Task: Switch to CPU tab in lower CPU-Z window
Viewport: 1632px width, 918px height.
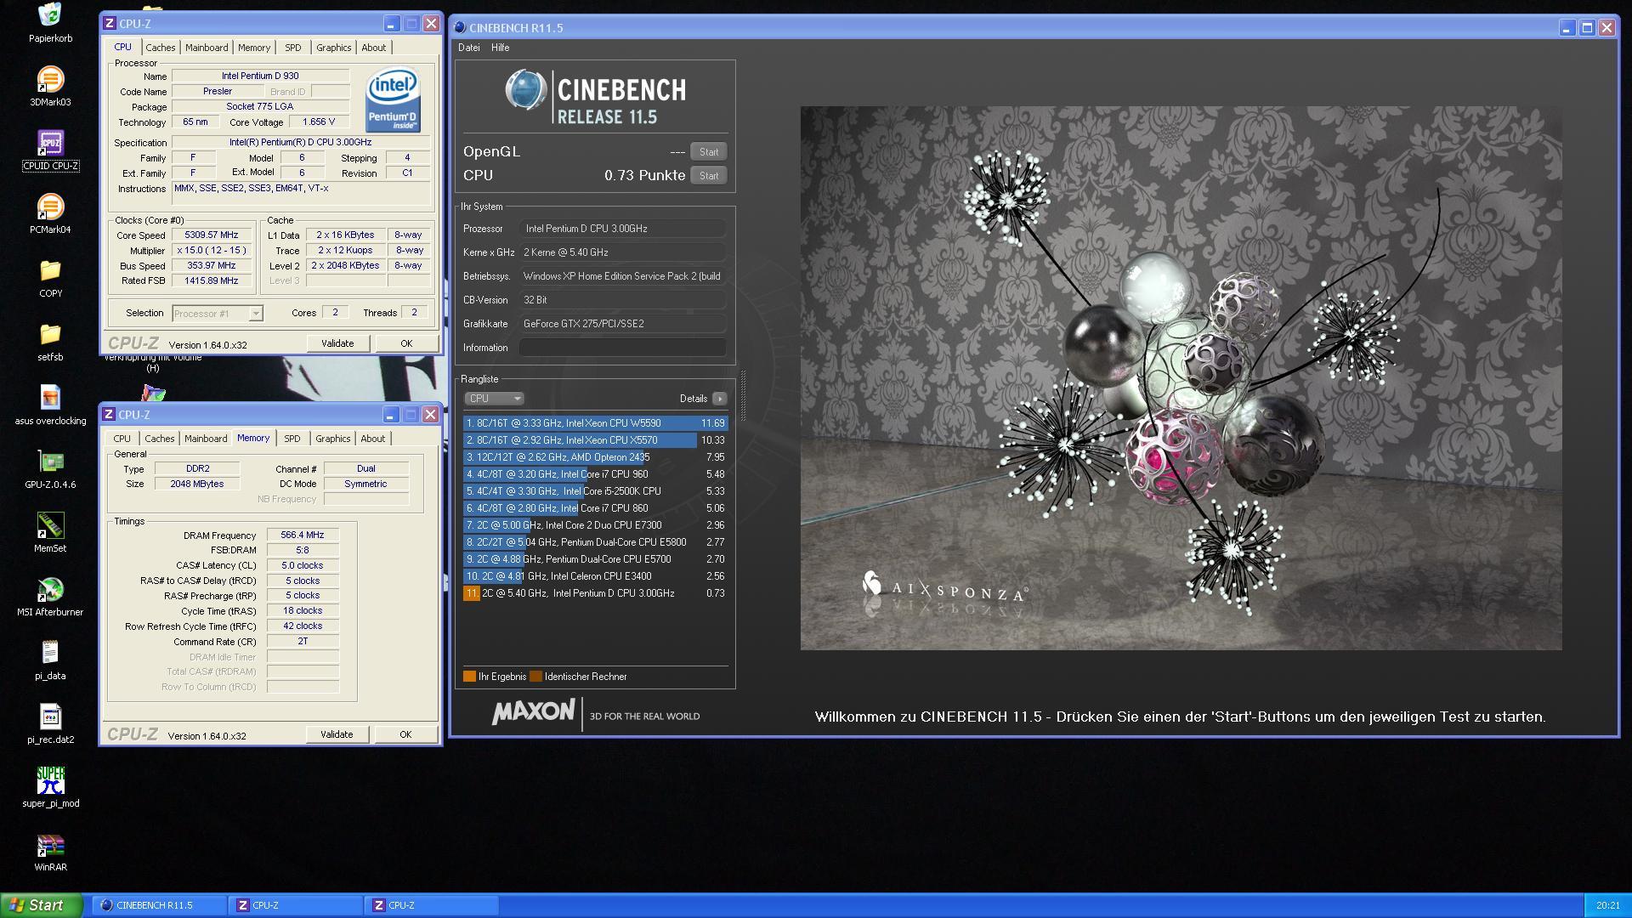Action: click(122, 439)
